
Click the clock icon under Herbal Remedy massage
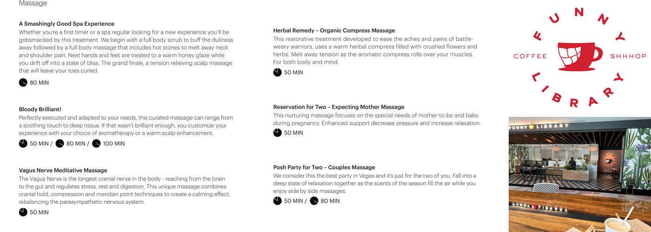click(277, 72)
